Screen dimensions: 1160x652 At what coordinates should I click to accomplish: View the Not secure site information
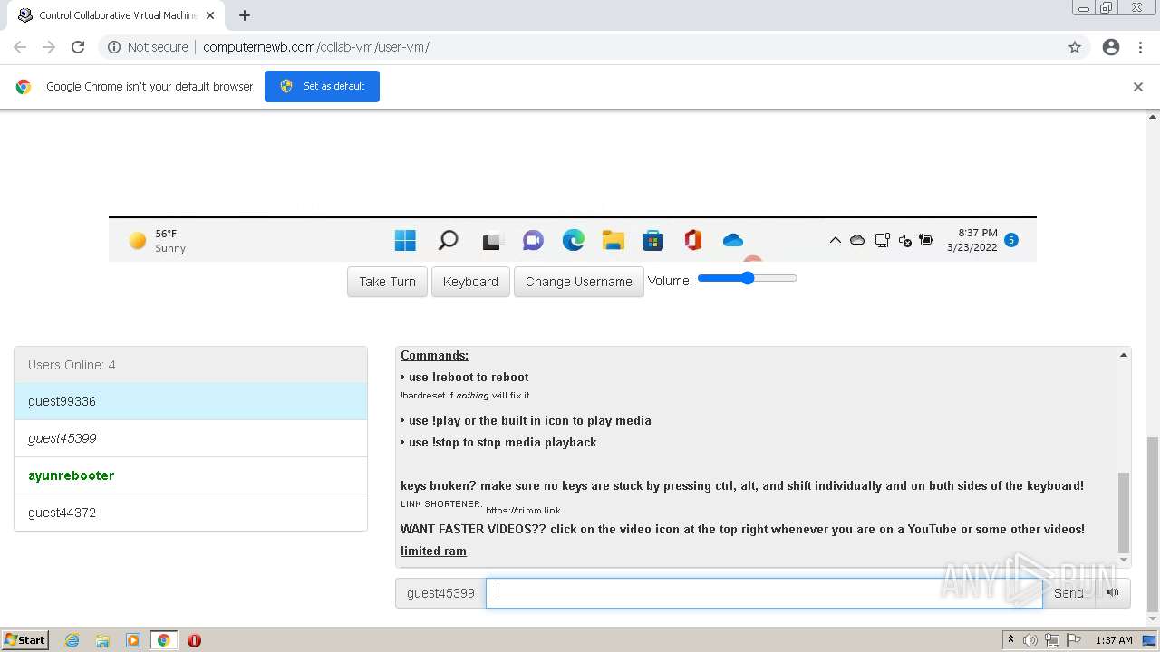point(148,47)
